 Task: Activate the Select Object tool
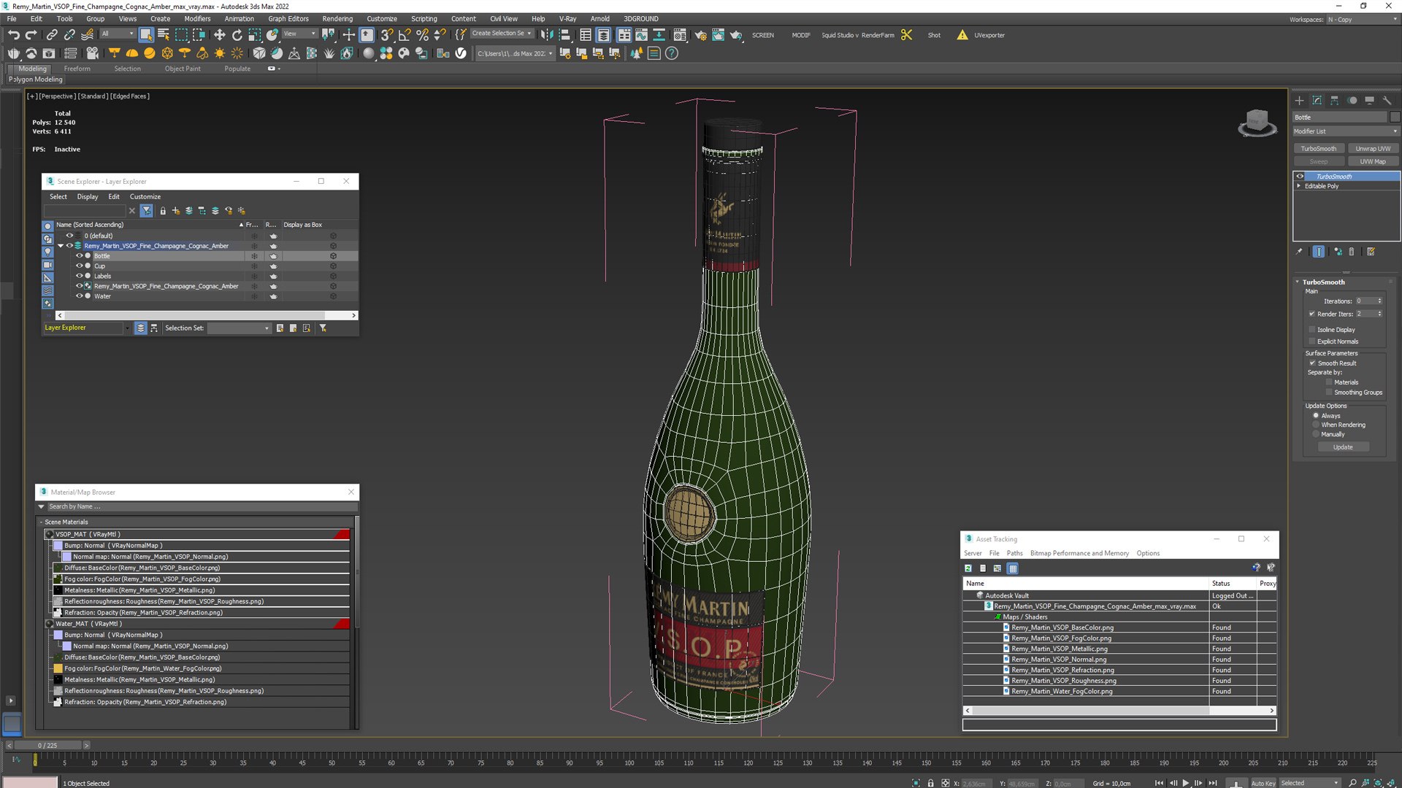(x=146, y=34)
